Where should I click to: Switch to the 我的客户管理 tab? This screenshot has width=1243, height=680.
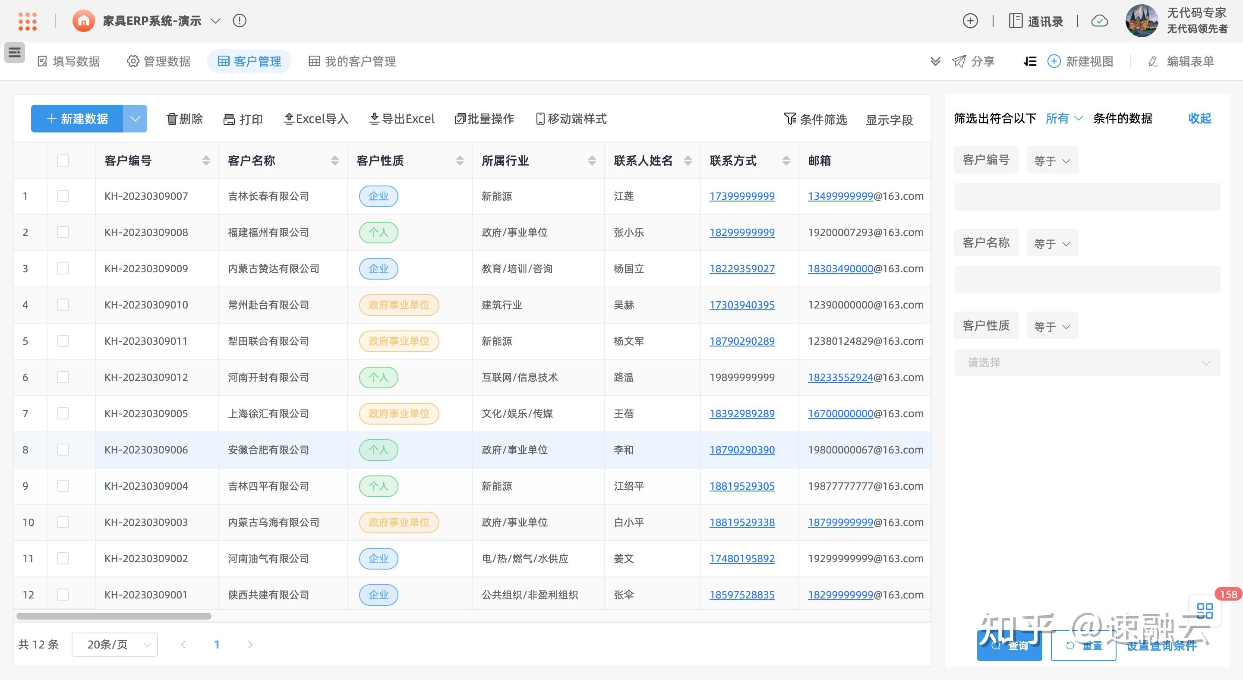pyautogui.click(x=352, y=61)
